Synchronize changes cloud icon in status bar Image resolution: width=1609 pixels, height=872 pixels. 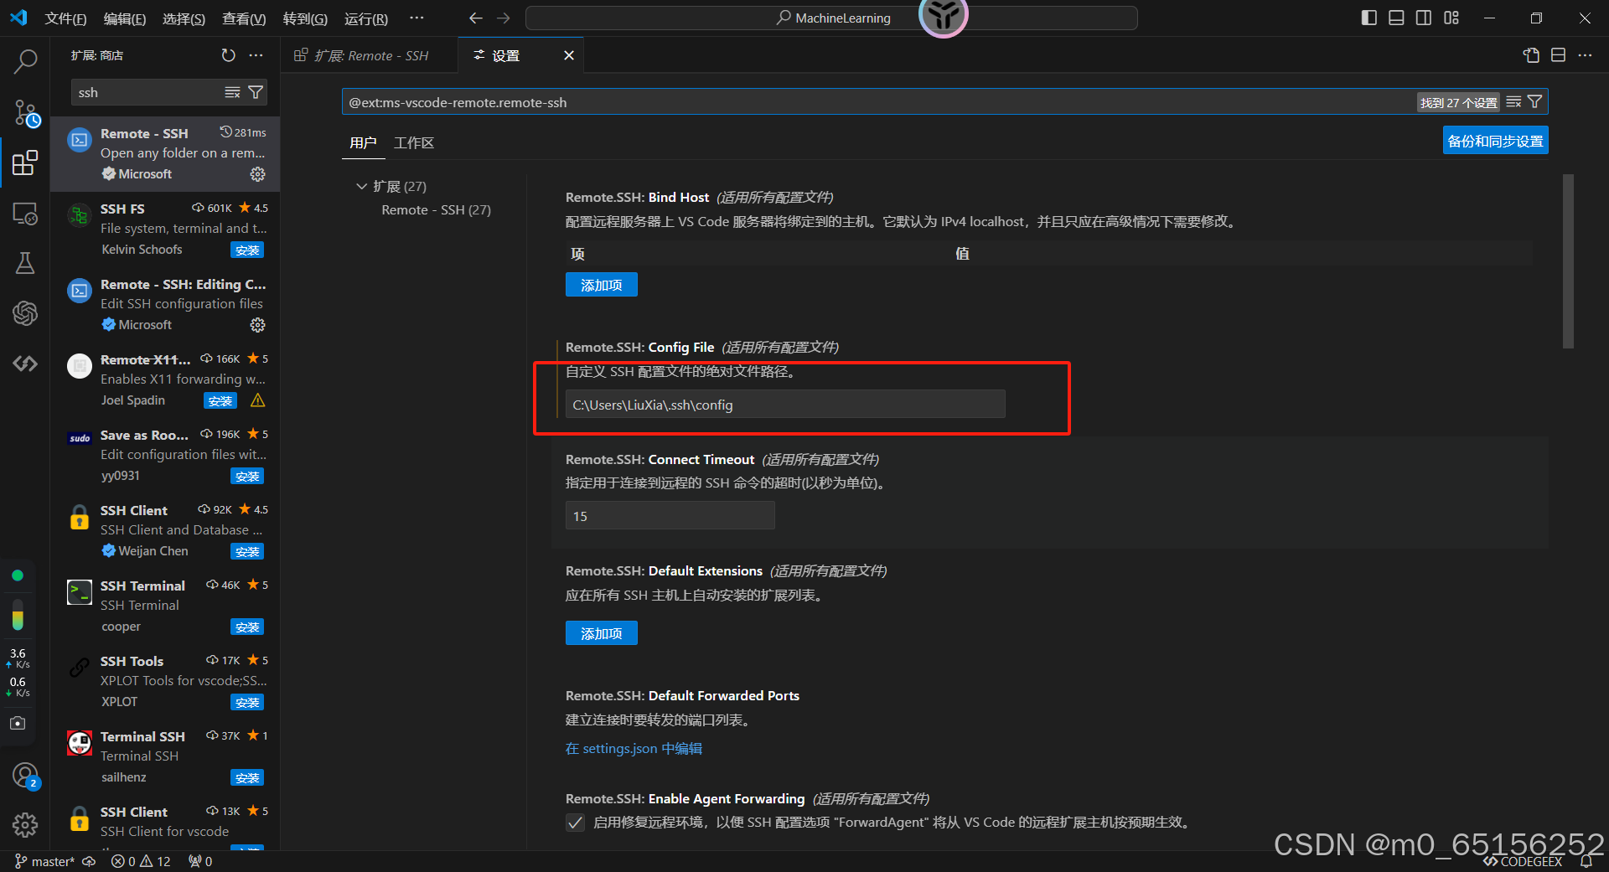89,861
